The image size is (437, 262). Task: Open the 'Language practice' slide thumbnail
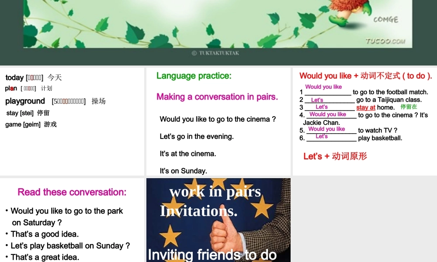pos(218,121)
